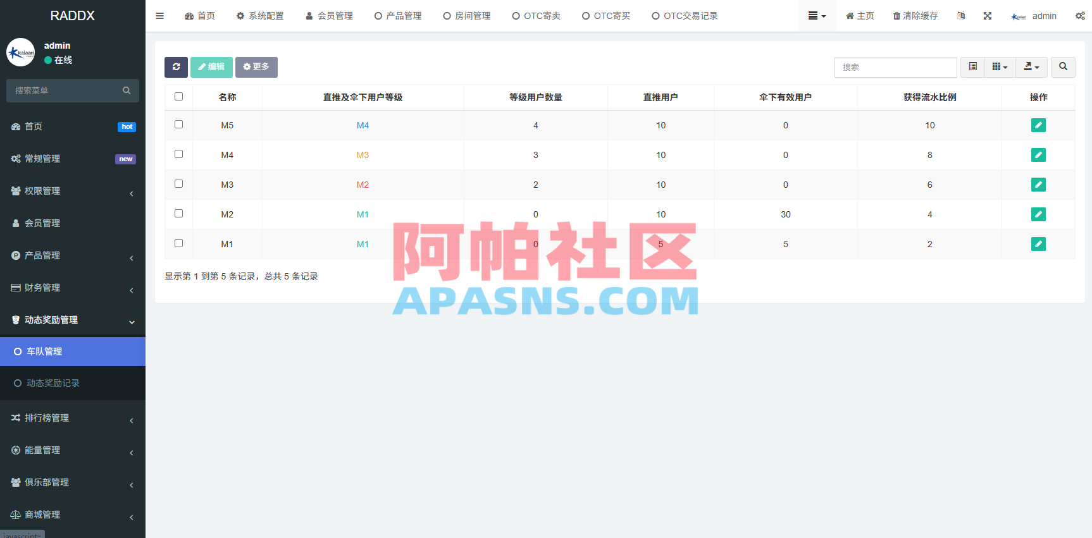Select 车队管理 in the sidebar

73,352
